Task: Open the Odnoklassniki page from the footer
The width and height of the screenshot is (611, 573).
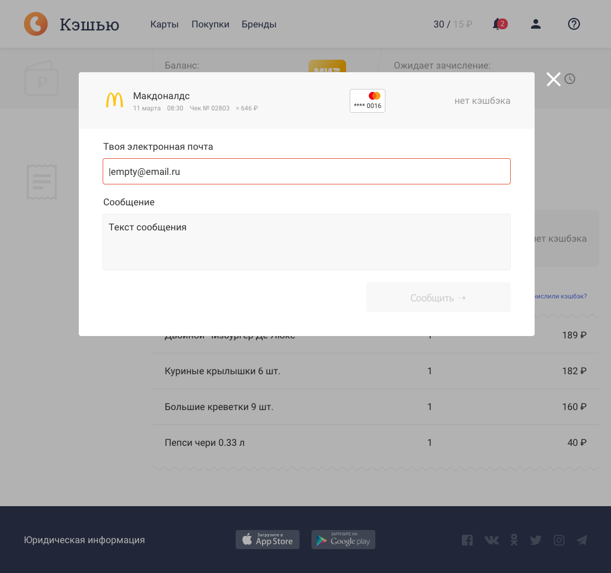Action: 514,540
